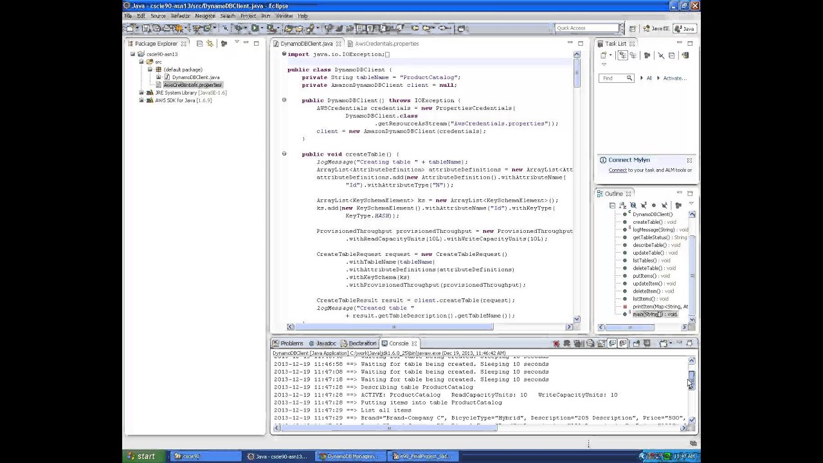The image size is (823, 463).
Task: Toggle Scroll Lock in Console toolbar
Action: 601,343
